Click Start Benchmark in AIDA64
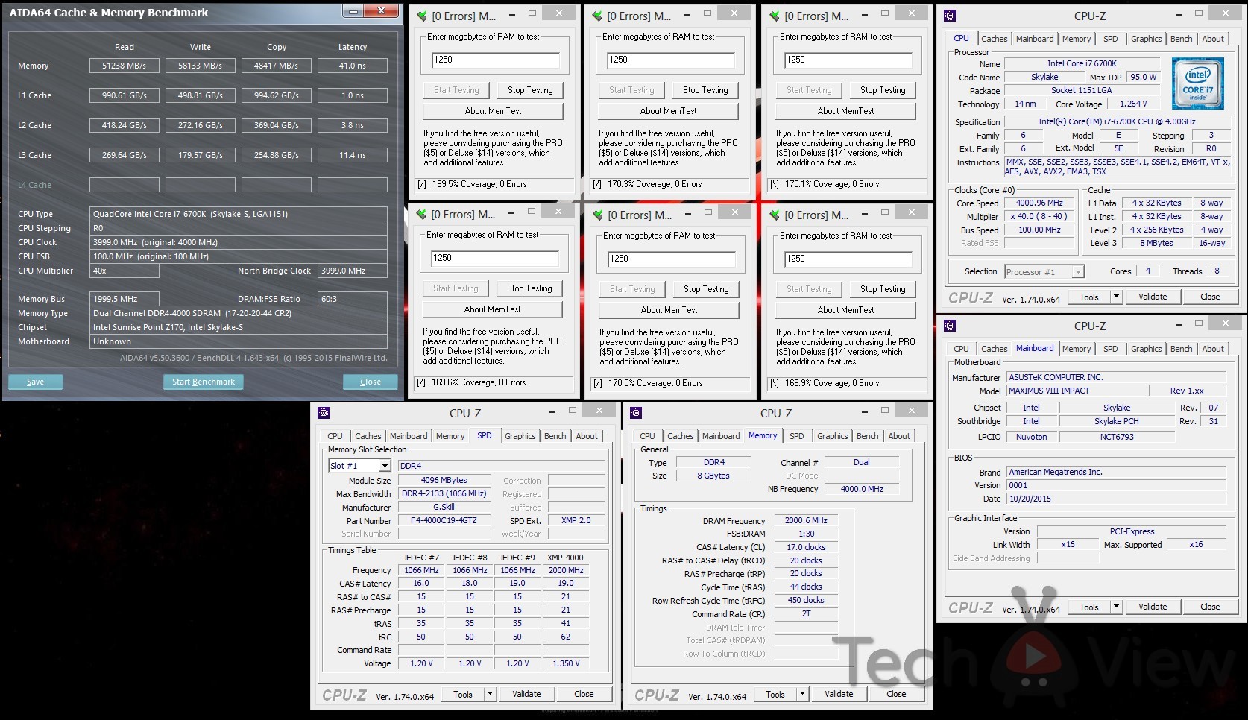This screenshot has height=720, width=1248. coord(203,382)
